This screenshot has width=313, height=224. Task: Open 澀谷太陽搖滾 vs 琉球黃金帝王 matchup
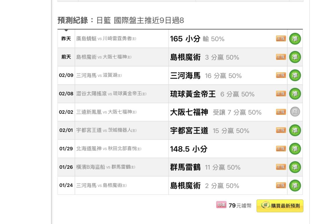[111, 94]
